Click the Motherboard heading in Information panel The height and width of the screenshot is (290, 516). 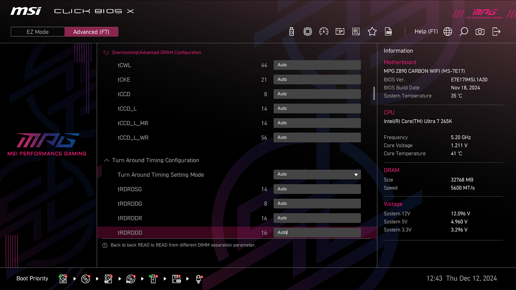pos(400,62)
